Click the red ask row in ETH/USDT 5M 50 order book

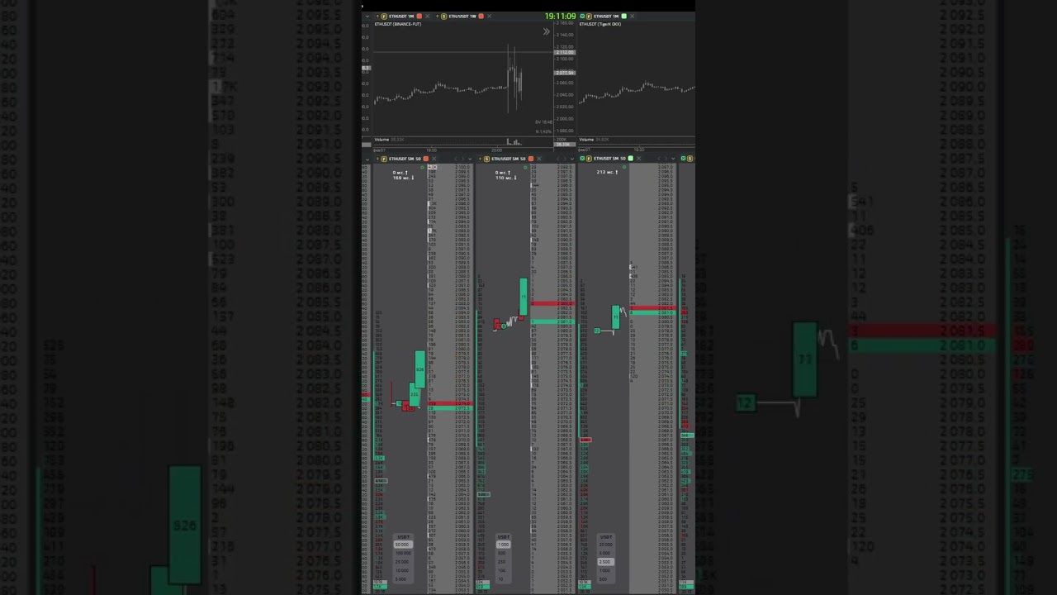[552, 304]
